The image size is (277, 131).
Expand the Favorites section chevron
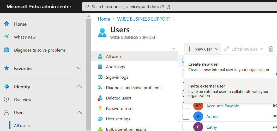79,68
